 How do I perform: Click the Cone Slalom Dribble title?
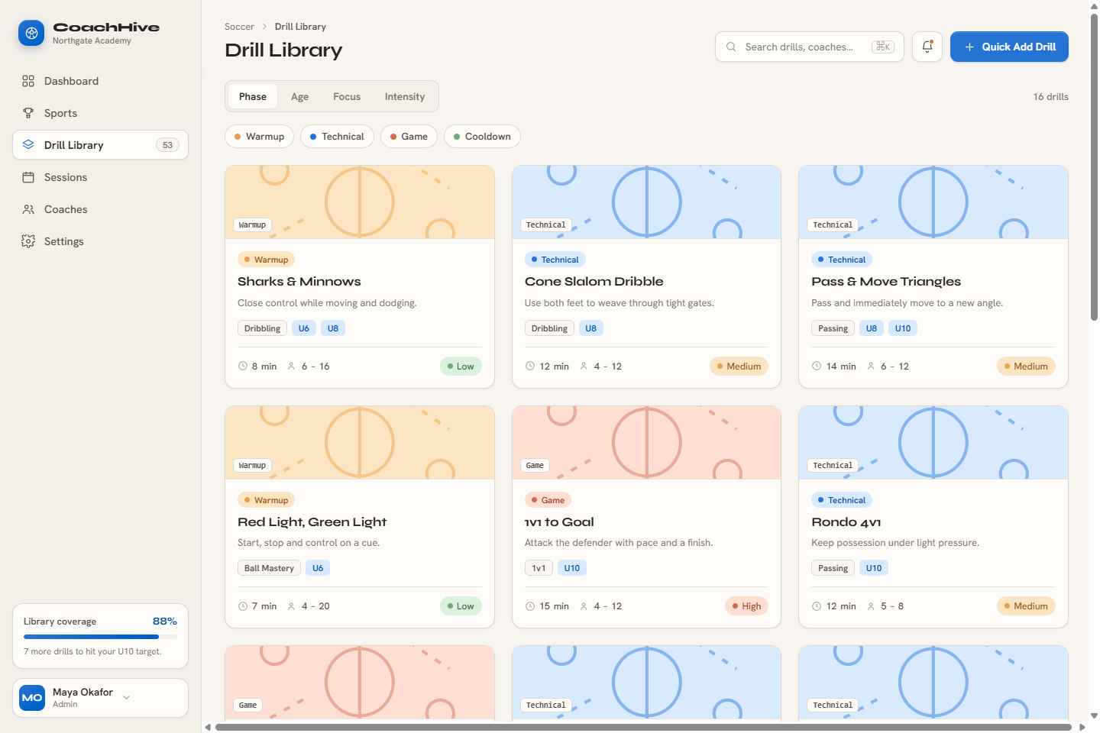594,282
